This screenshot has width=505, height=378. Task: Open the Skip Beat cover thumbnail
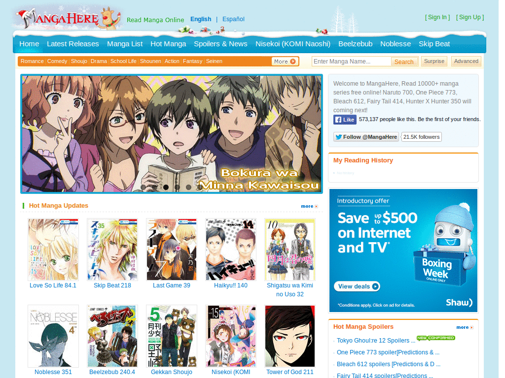(112, 250)
